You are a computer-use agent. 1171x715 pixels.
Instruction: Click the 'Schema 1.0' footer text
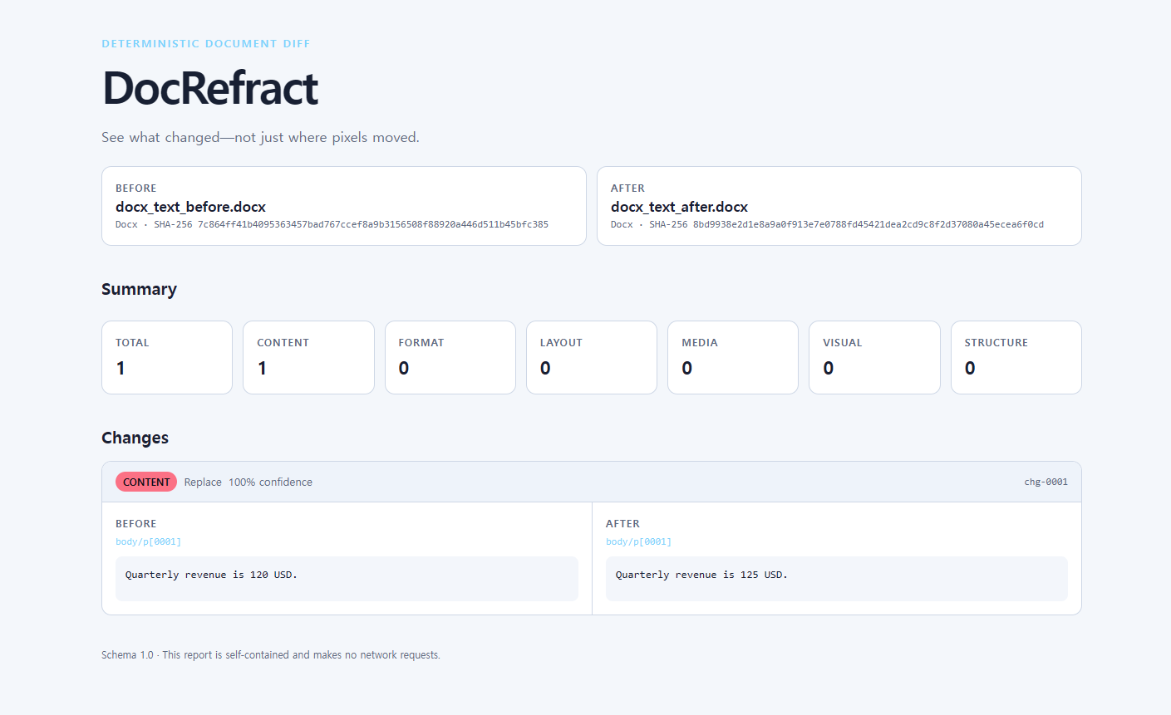tap(127, 655)
